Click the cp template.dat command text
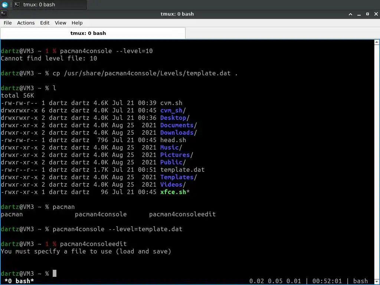Screen dimensions: 380x285 [145, 73]
